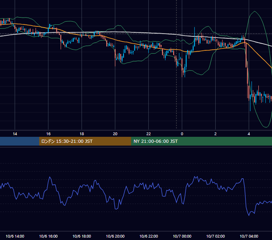Click the 10/6 20:00 date label
Screen dimensions: 272x240
[115, 236]
